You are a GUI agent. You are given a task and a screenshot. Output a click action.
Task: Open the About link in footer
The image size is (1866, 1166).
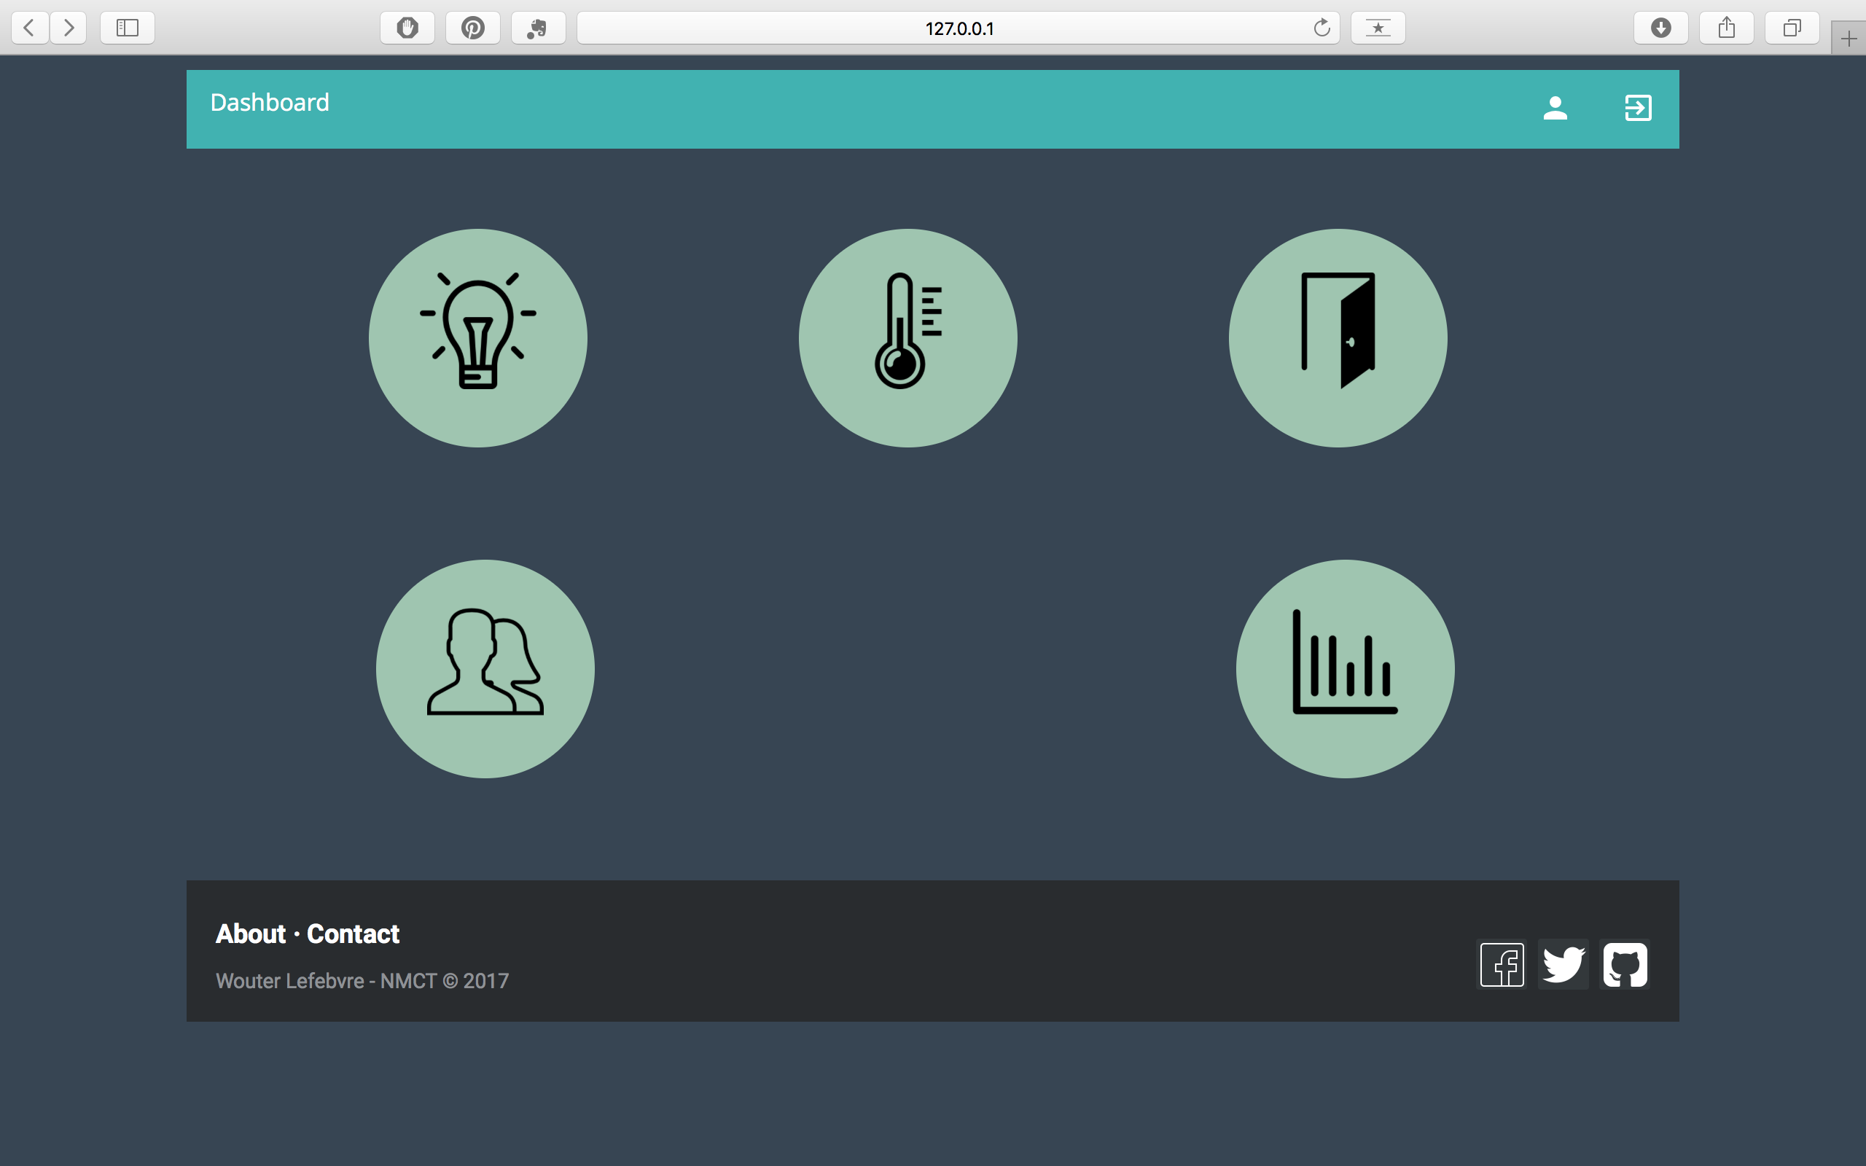251,934
